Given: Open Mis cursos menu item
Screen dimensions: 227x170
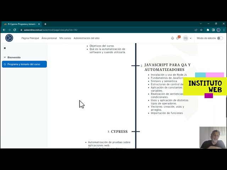Looking at the screenshot, I should click(65, 38).
